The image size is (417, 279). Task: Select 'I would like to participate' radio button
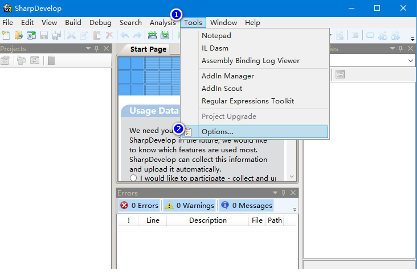pyautogui.click(x=133, y=178)
